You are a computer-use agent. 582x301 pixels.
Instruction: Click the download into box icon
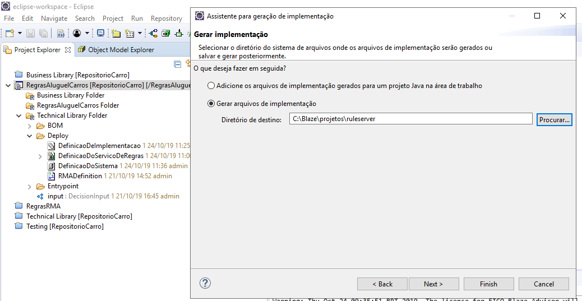179,33
